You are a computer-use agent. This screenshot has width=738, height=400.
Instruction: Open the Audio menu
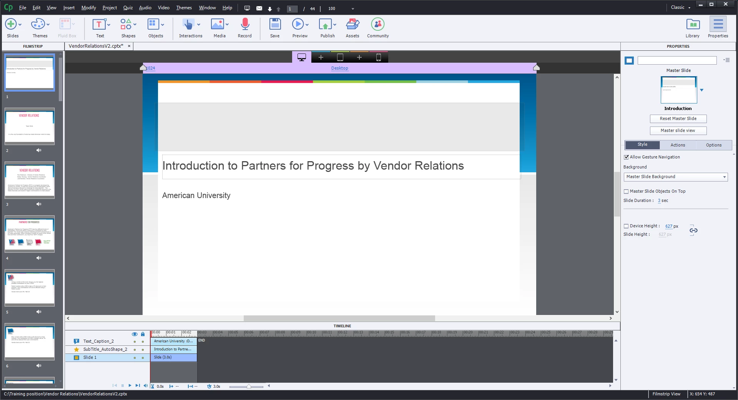[x=145, y=8]
